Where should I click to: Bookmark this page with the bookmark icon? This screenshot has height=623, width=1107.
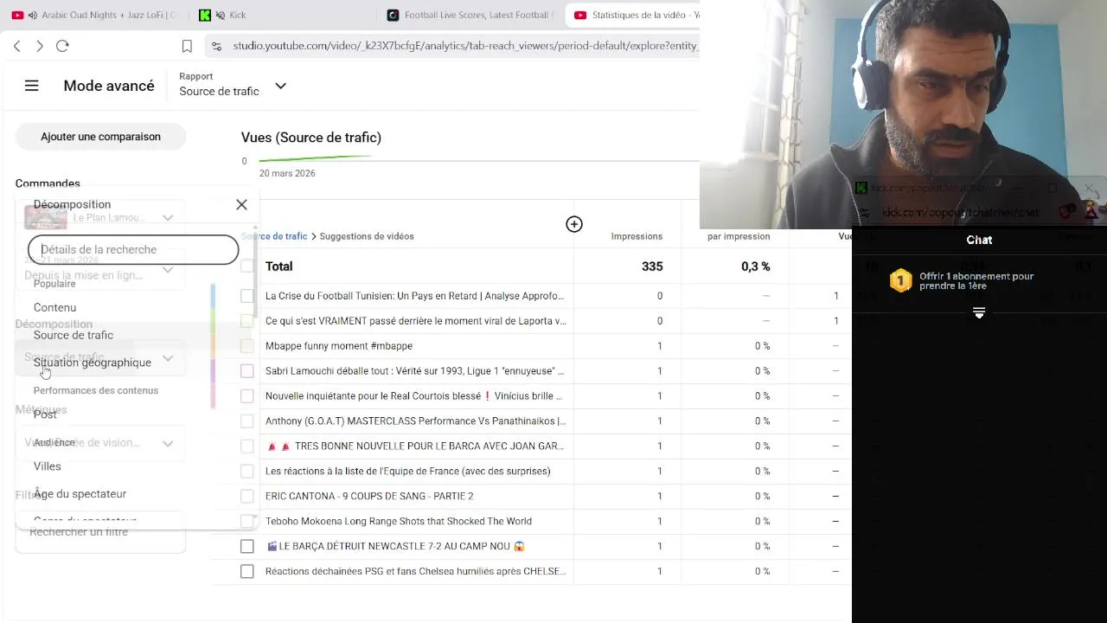(x=187, y=46)
